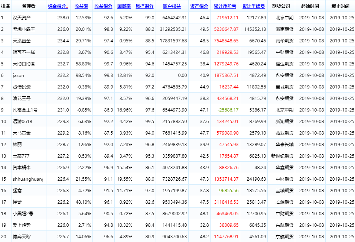Click net profit value 5230647.87
Image resolution: width=355 pixels, height=242 pixels.
(x=226, y=29)
